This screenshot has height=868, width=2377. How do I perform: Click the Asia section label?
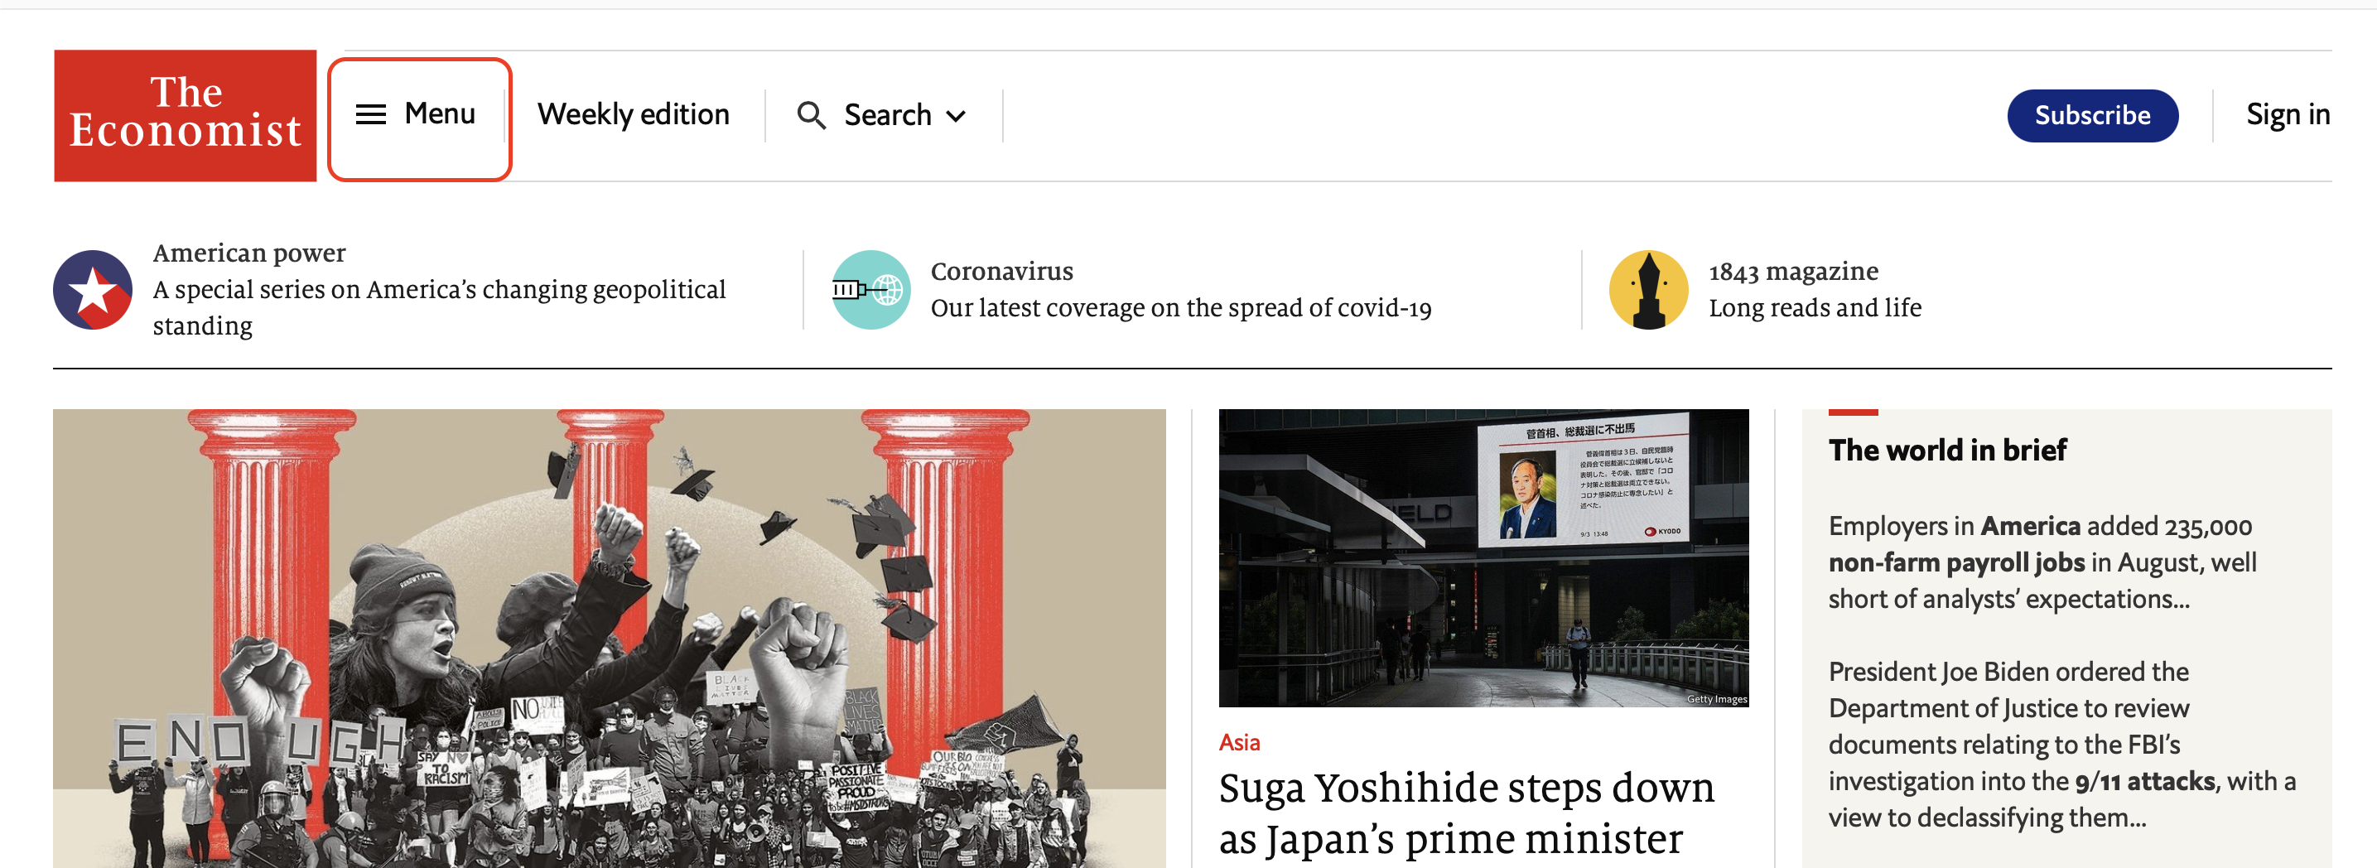click(1238, 741)
